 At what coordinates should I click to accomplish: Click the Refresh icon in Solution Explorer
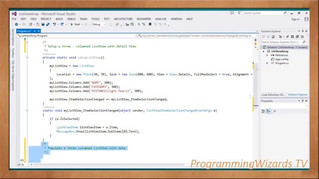pyautogui.click(x=293, y=37)
